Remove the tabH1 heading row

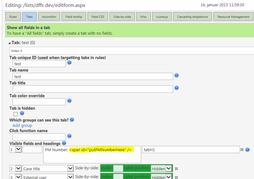point(242,150)
